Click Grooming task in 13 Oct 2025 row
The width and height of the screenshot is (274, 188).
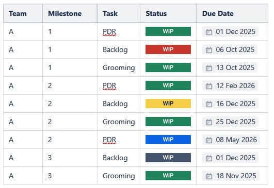[x=119, y=68]
